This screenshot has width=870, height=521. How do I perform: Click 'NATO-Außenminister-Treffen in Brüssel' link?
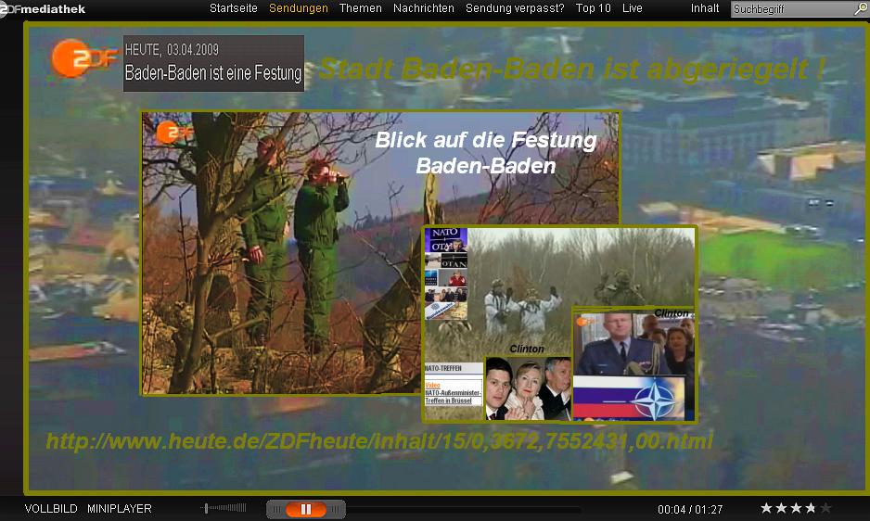[453, 397]
